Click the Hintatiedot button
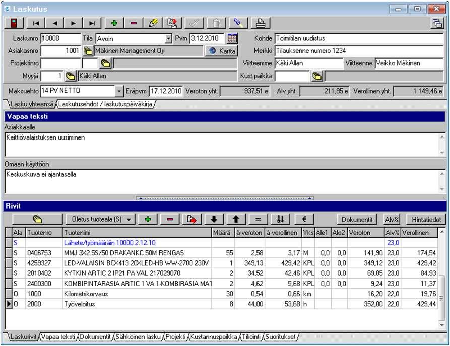Viewport: 450px width, 346px height. 426,220
